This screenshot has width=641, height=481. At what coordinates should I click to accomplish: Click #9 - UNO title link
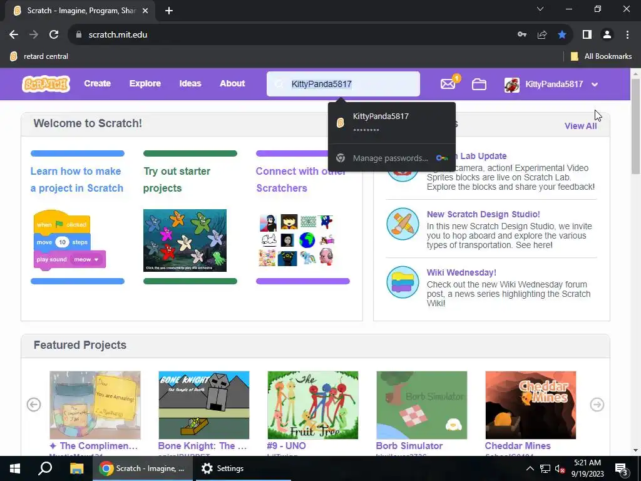coord(286,446)
